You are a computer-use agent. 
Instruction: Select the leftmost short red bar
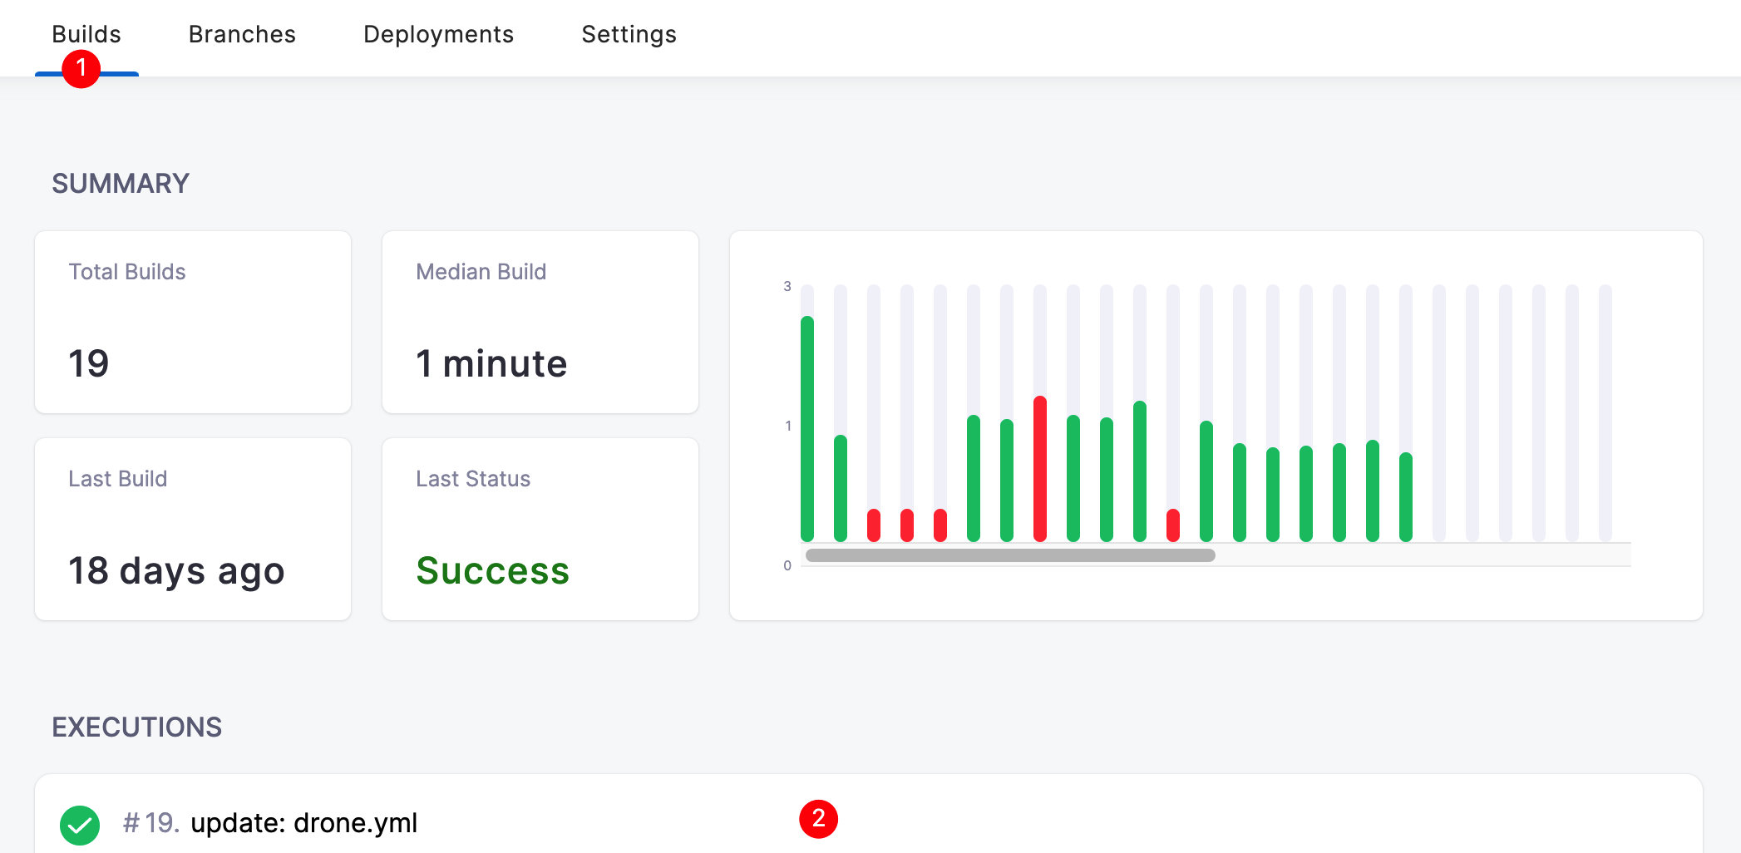click(874, 525)
